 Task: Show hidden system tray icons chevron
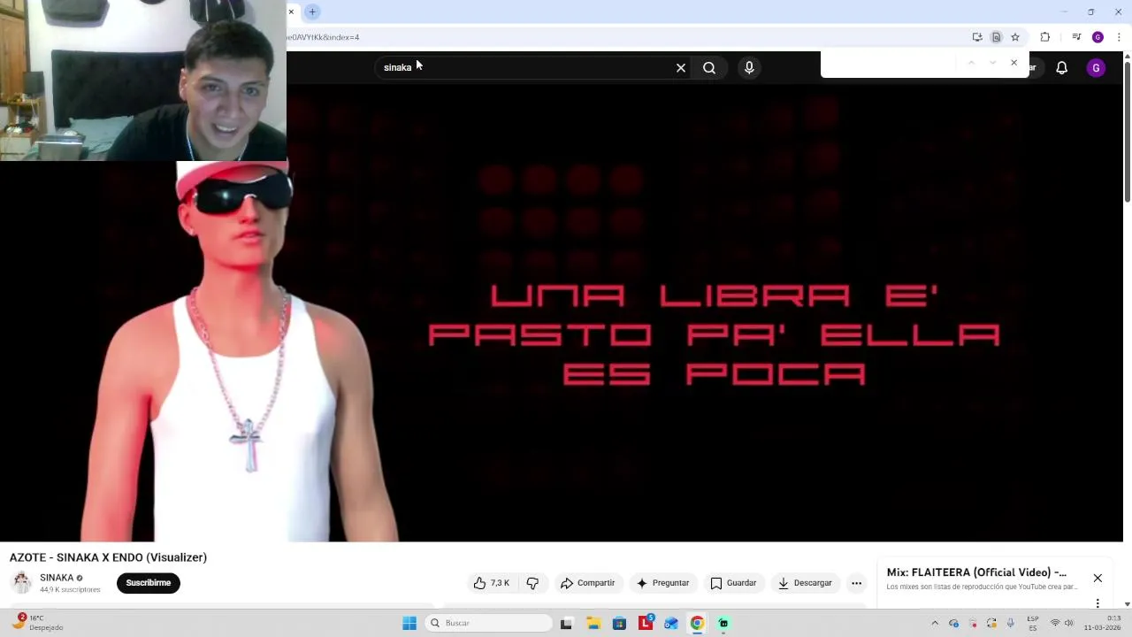pos(935,623)
